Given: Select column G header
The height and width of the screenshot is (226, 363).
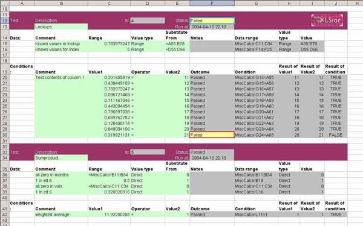Looking at the screenshot, I should (256, 3).
